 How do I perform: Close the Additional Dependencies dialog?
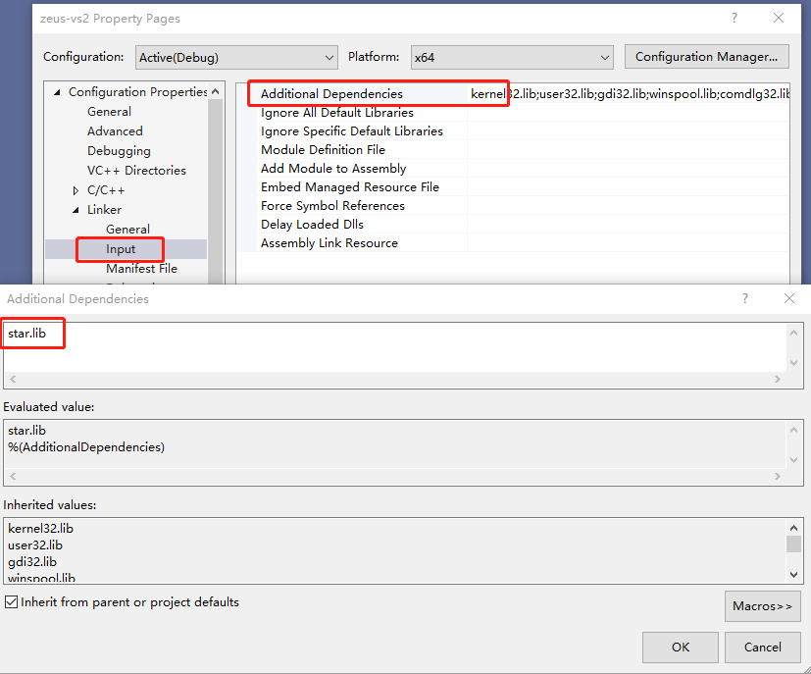pyautogui.click(x=789, y=298)
